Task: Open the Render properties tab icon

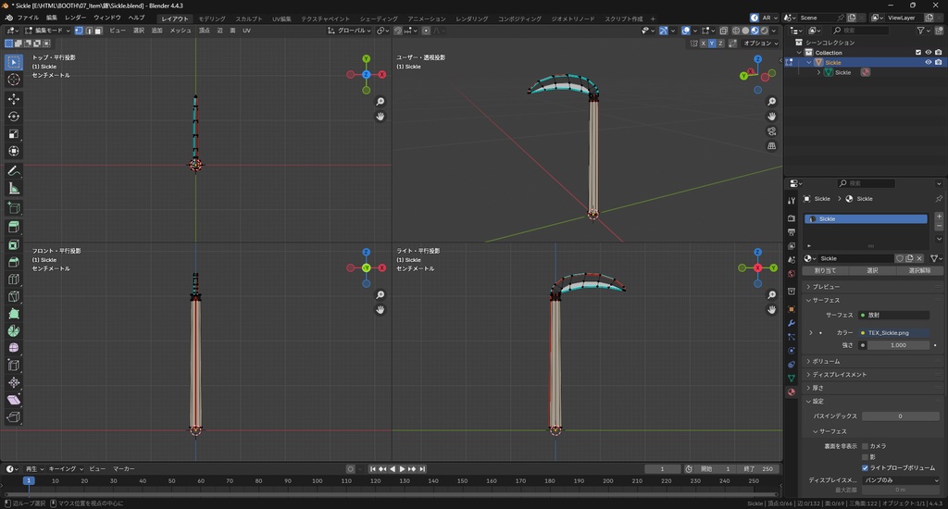Action: coord(792,217)
